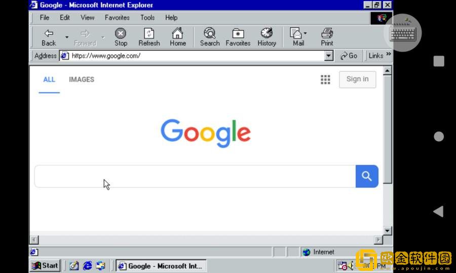Click the Go button beside the address bar
456x273 pixels.
pyautogui.click(x=349, y=56)
